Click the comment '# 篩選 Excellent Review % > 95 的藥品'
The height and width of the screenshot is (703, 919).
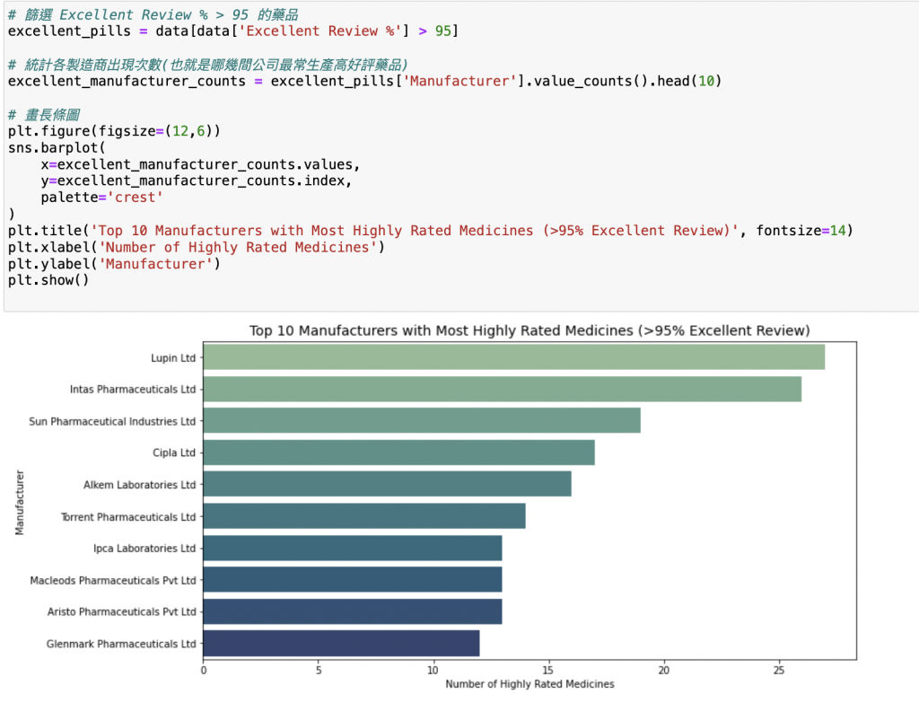pyautogui.click(x=153, y=14)
